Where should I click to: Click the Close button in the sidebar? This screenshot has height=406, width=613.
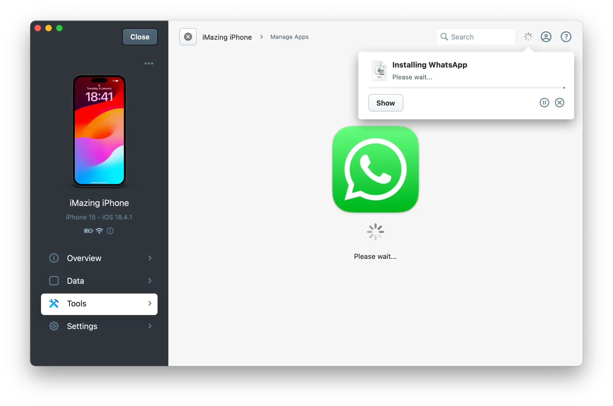pos(139,37)
